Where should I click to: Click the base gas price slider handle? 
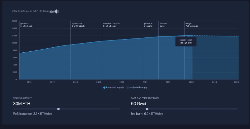[147, 109]
